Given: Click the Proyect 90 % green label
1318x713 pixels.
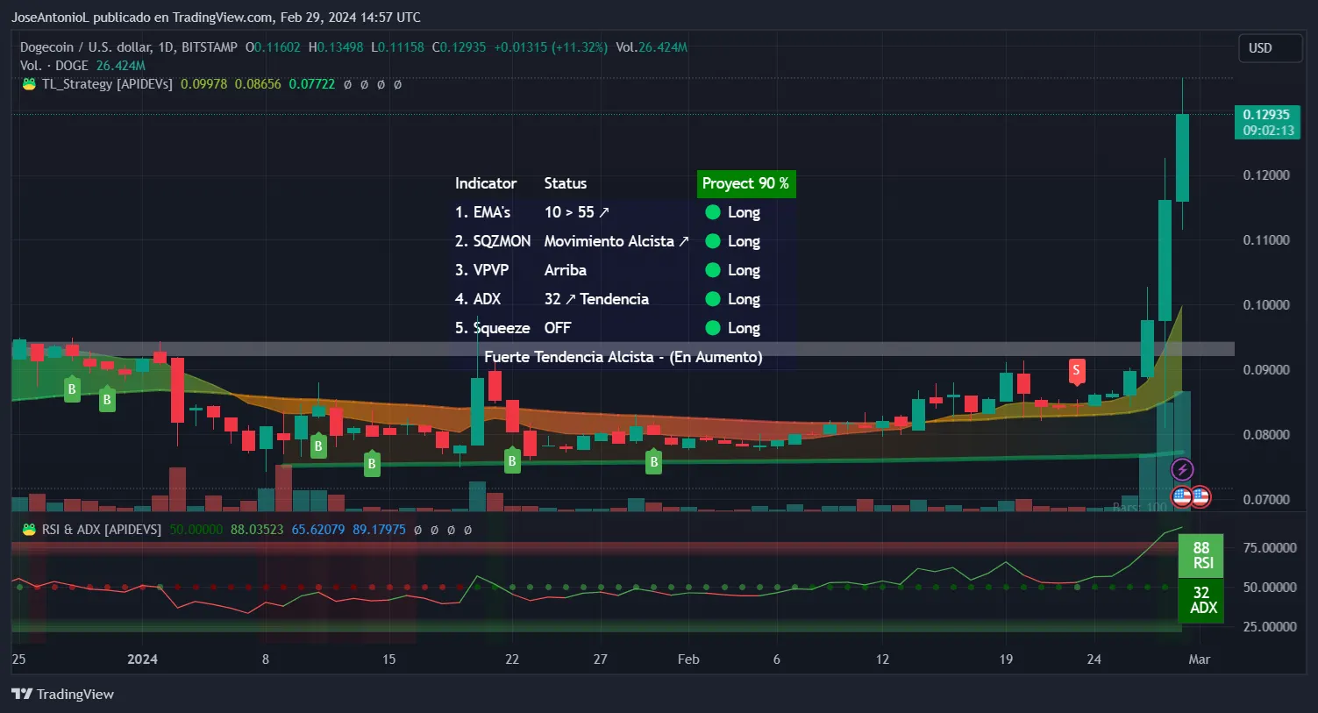Looking at the screenshot, I should click(745, 183).
